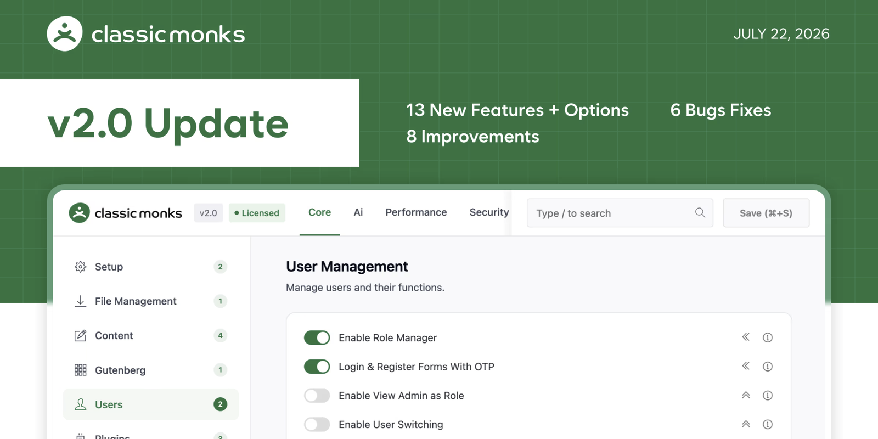Click the Setup gear icon in sidebar
878x439 pixels.
[80, 267]
